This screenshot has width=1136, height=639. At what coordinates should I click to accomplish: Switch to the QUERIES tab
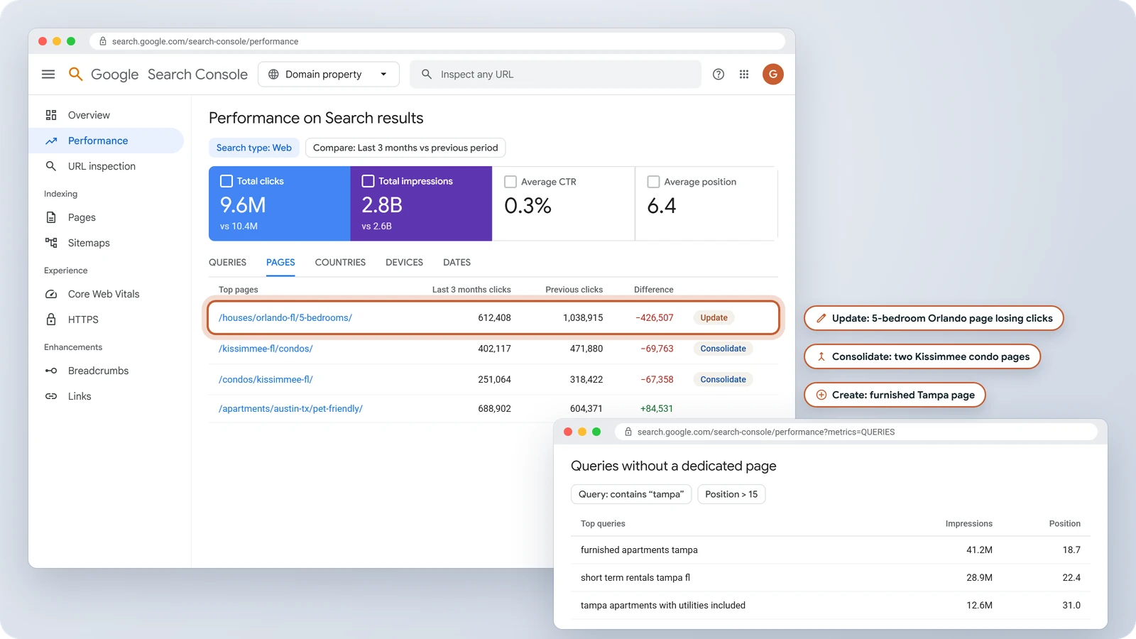pos(227,263)
